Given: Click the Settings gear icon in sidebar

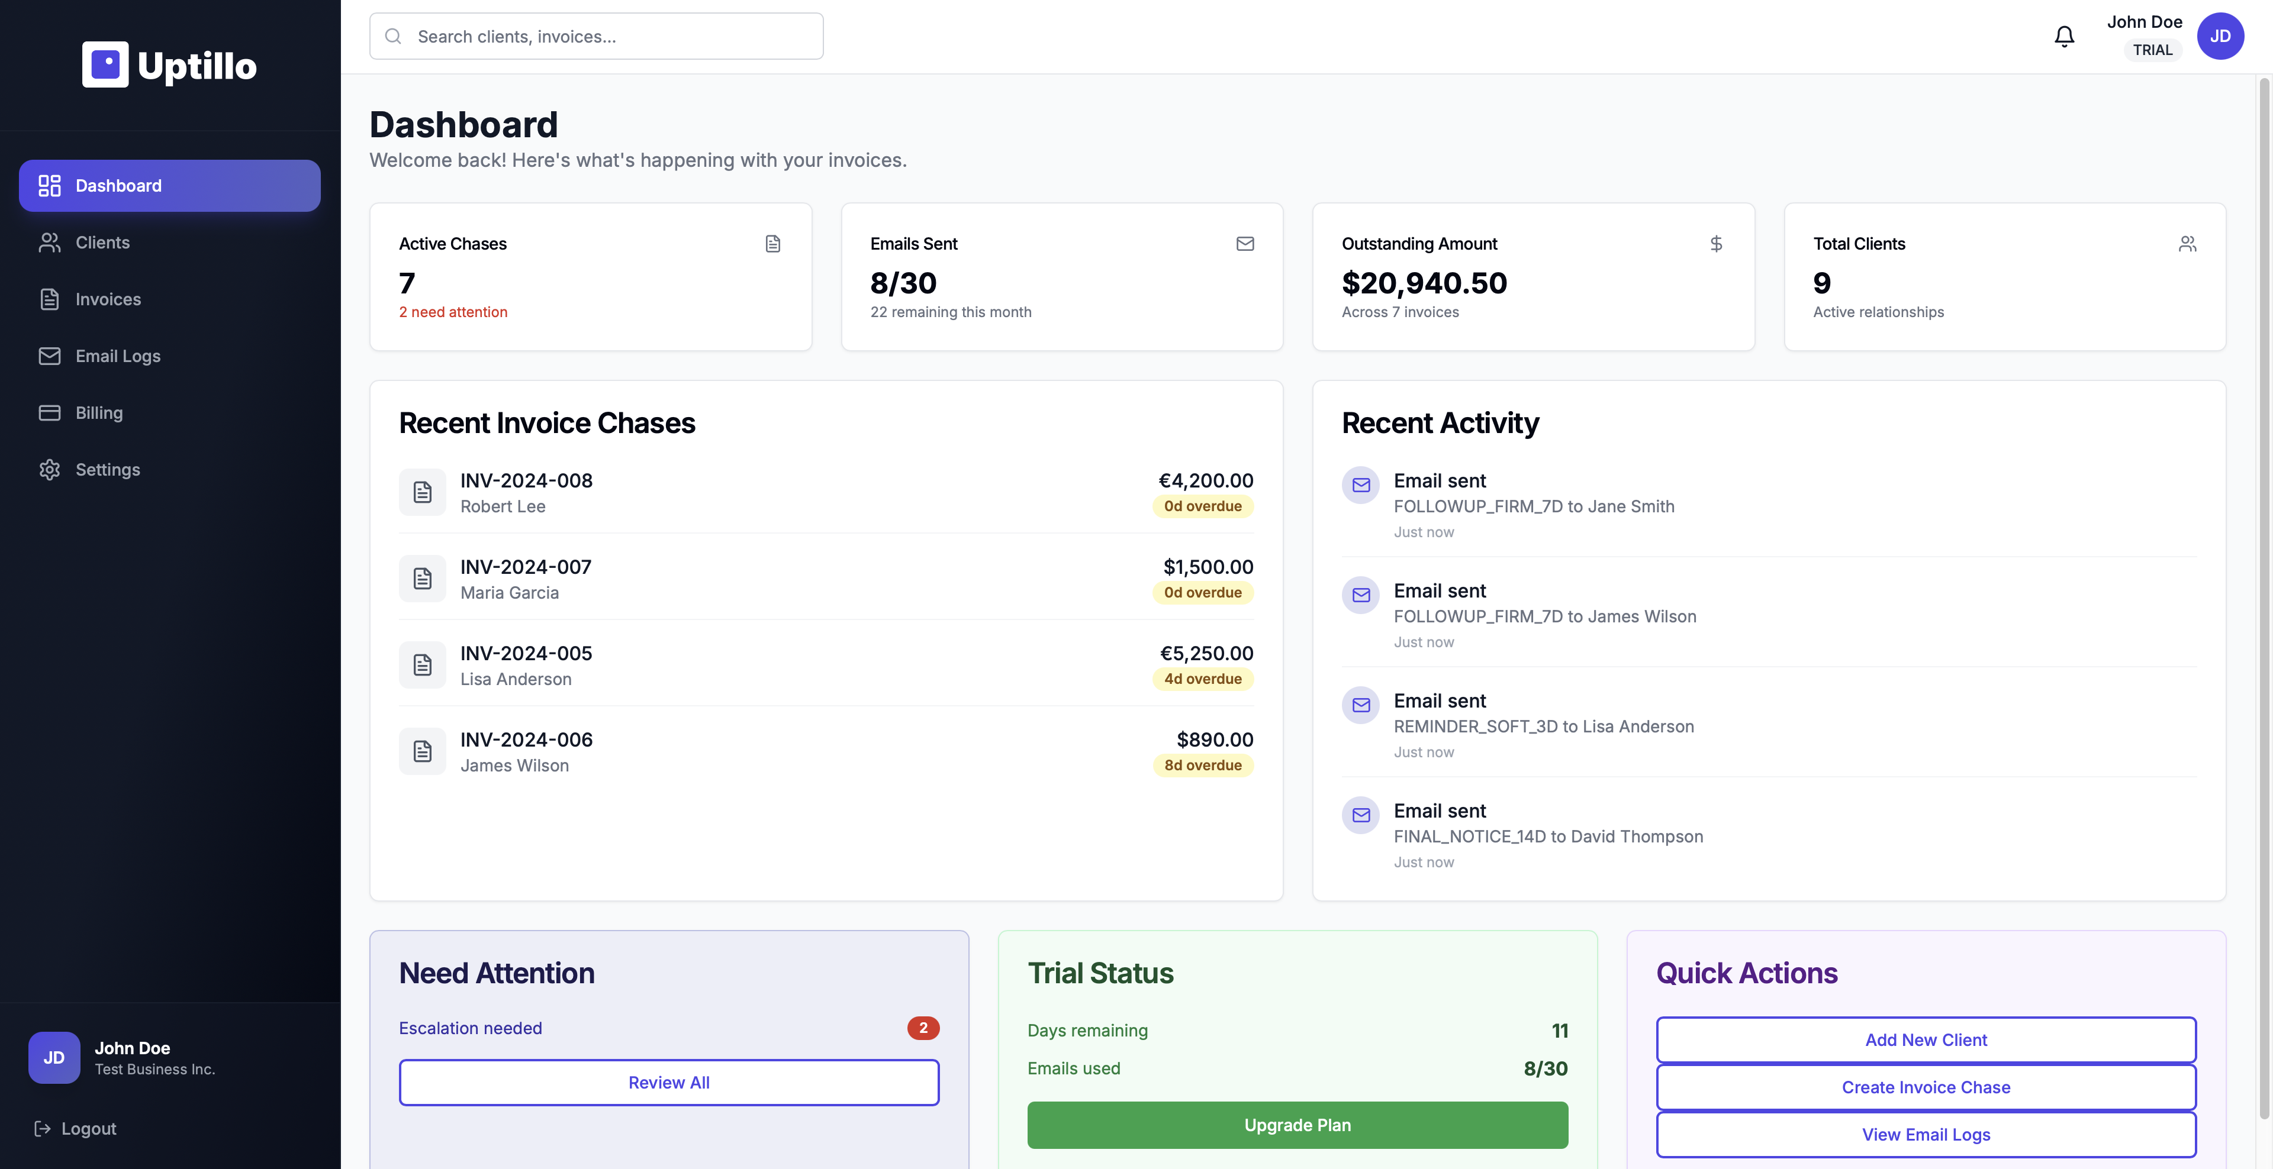Looking at the screenshot, I should tap(49, 470).
